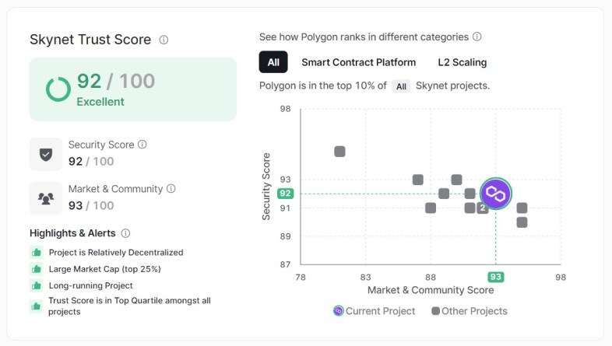Open Market & Community info icon
612x346 pixels.
point(171,189)
